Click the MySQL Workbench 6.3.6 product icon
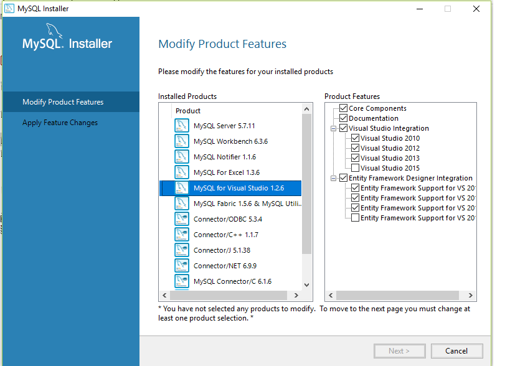 pos(181,141)
